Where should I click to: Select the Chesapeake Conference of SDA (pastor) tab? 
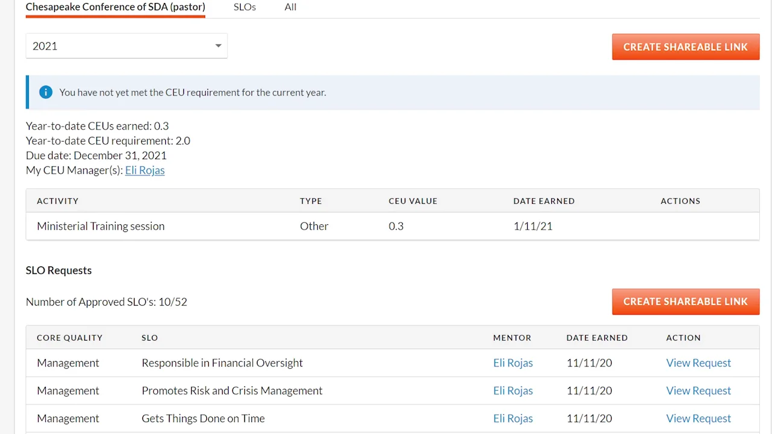click(115, 7)
